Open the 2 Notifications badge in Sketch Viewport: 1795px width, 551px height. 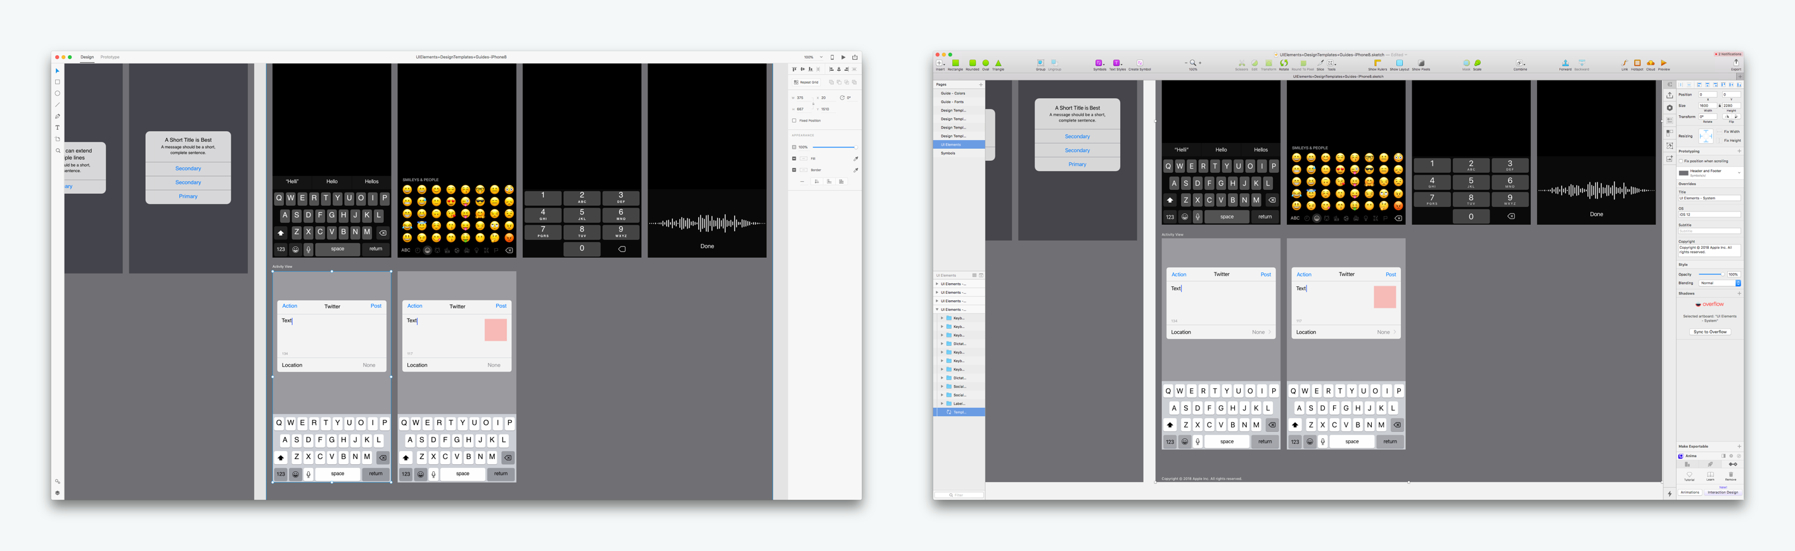[1729, 54]
